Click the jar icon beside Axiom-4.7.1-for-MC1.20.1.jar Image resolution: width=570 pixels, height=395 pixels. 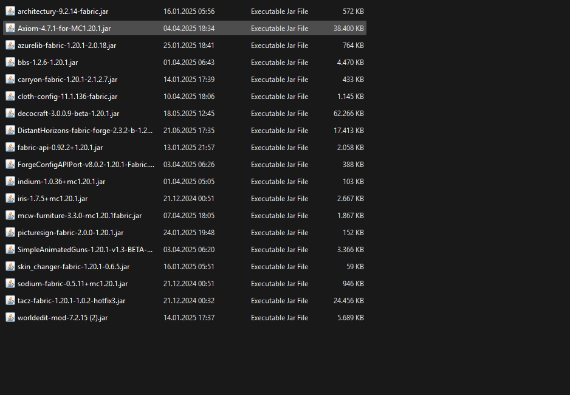point(10,29)
